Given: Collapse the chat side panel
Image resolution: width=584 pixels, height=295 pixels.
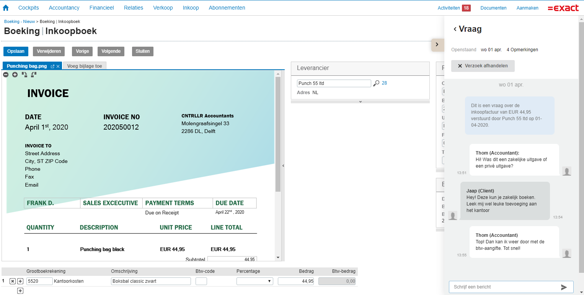Looking at the screenshot, I should point(437,44).
